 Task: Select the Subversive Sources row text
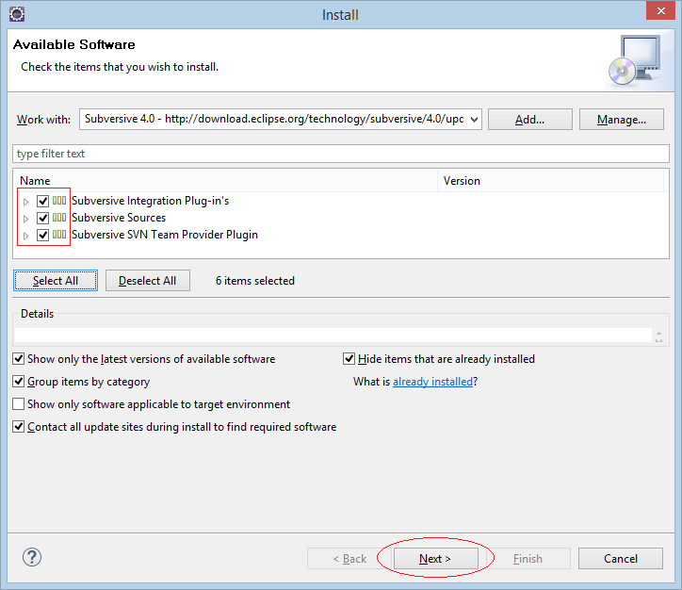click(x=119, y=218)
